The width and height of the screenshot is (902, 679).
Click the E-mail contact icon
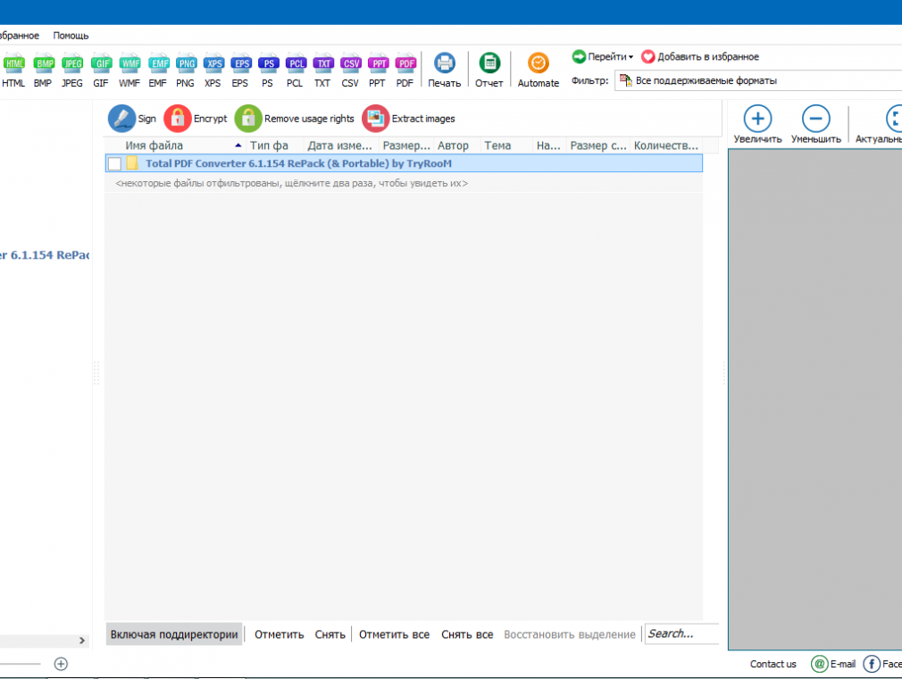[x=819, y=664]
